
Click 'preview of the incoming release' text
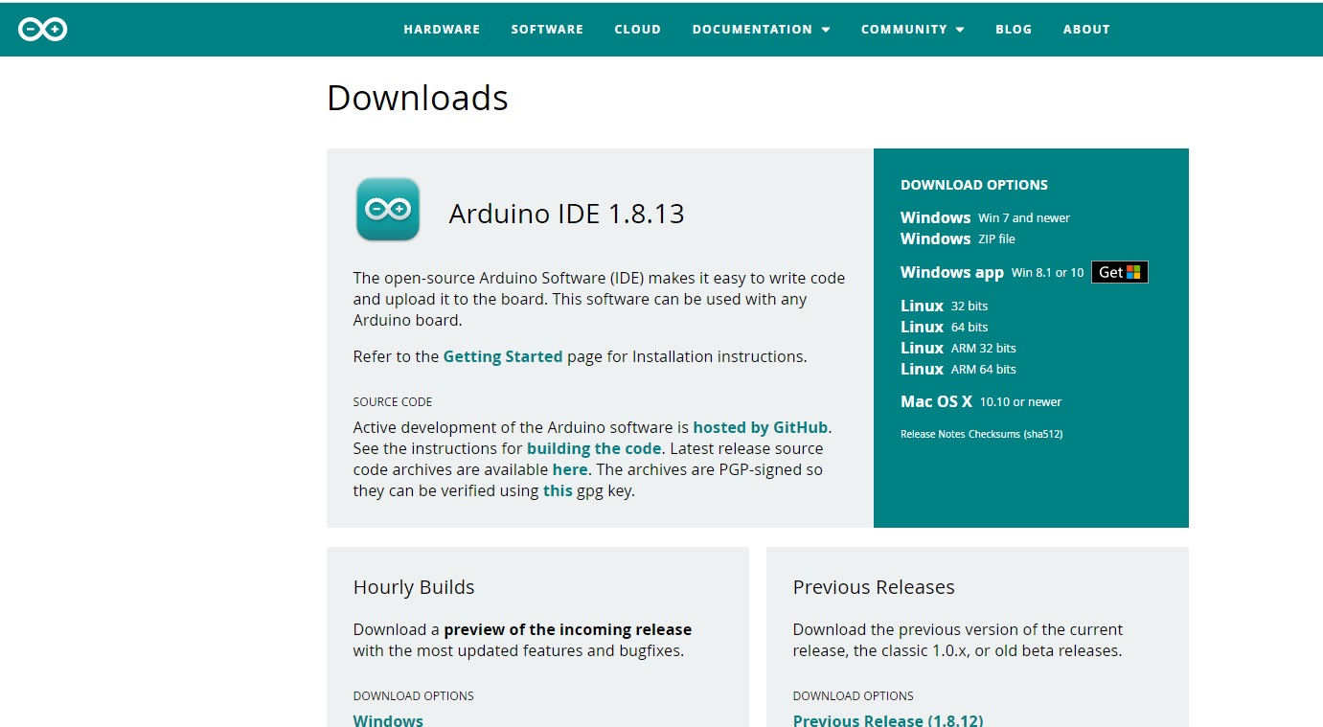[568, 629]
